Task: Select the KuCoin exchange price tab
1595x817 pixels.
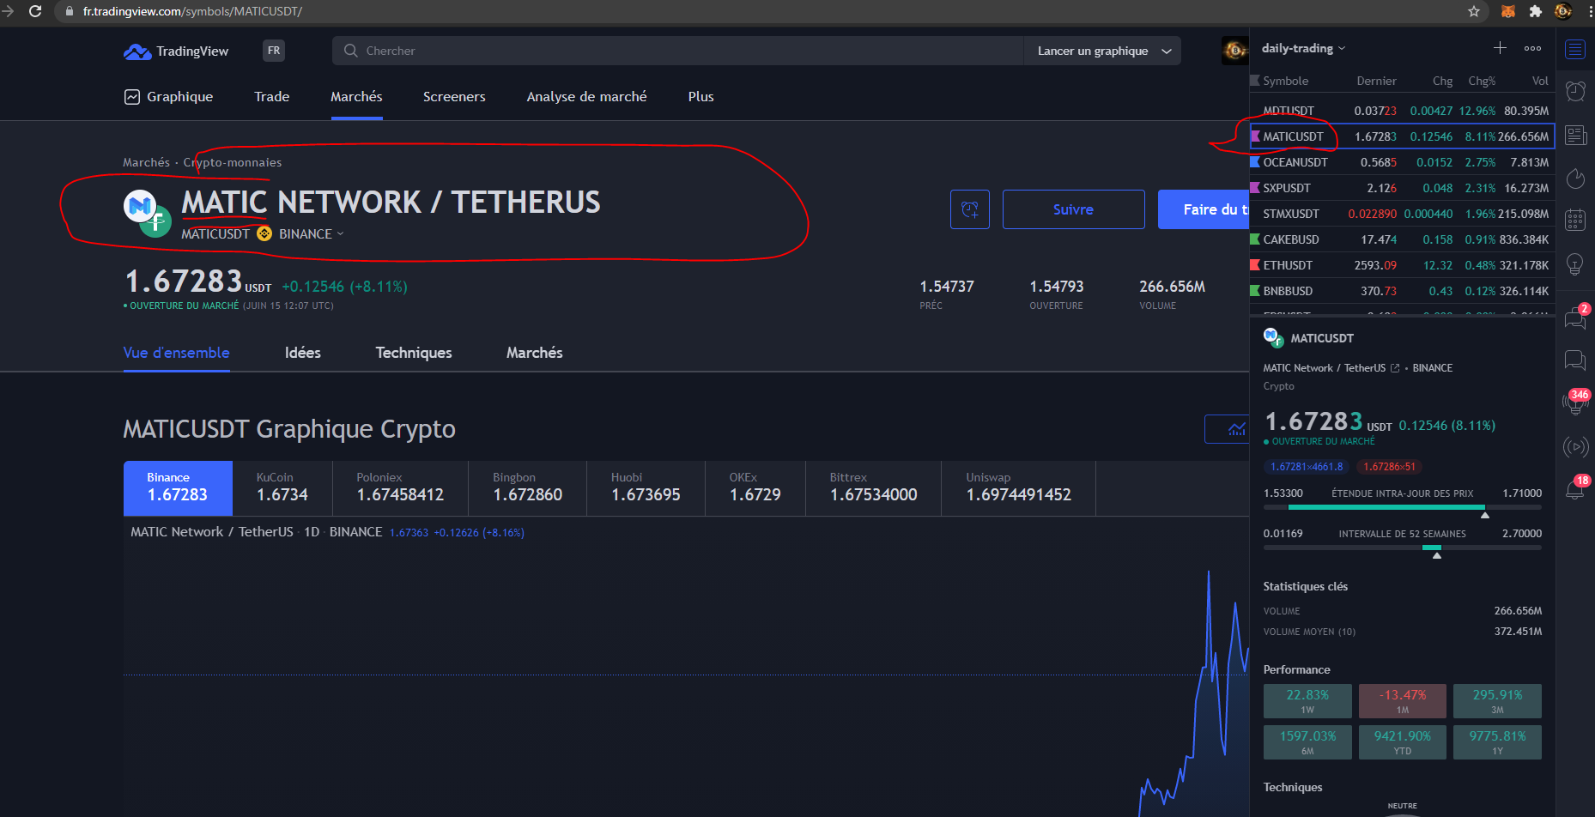Action: 282,488
